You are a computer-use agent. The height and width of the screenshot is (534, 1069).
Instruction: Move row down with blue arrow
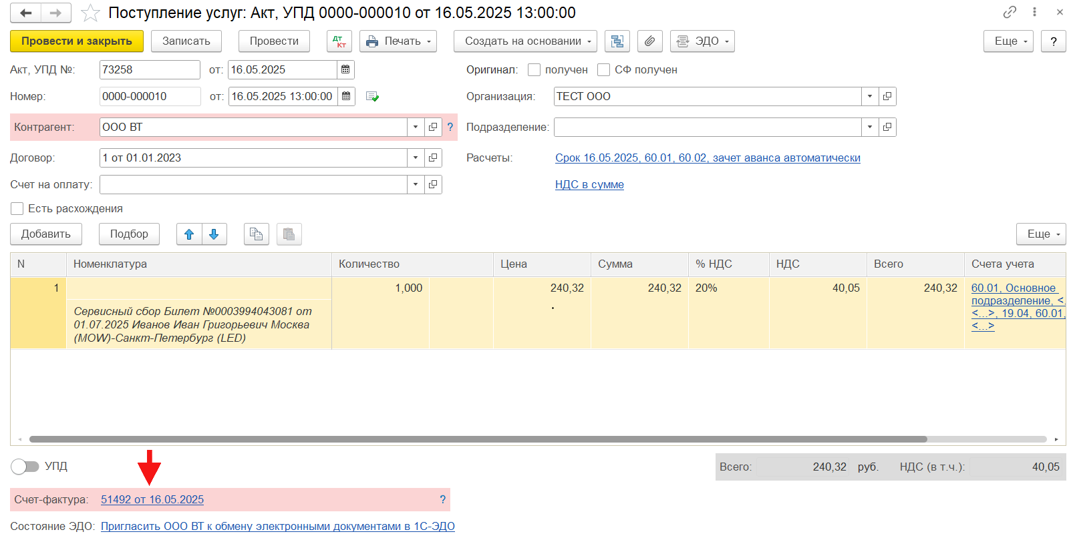pos(214,234)
